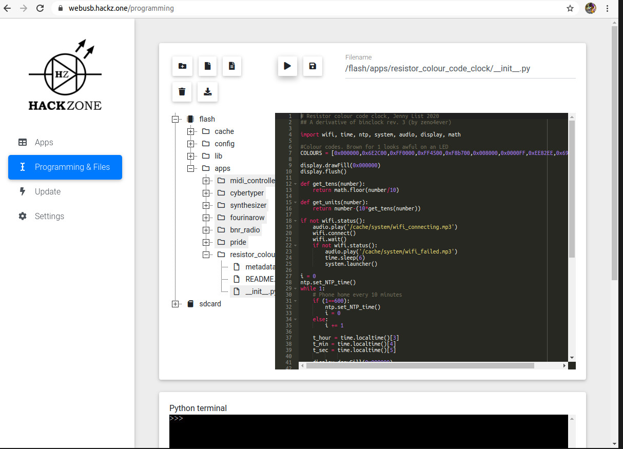Viewport: 623px width, 449px height.
Task: Open the Apps page in the sidebar
Action: [44, 143]
